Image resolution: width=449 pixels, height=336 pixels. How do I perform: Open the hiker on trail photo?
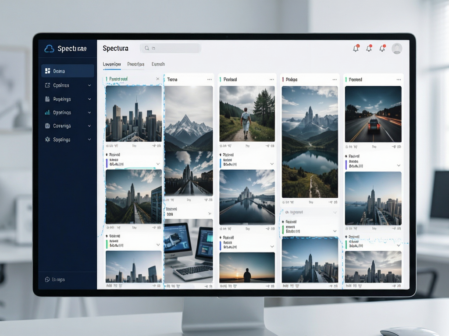click(247, 114)
